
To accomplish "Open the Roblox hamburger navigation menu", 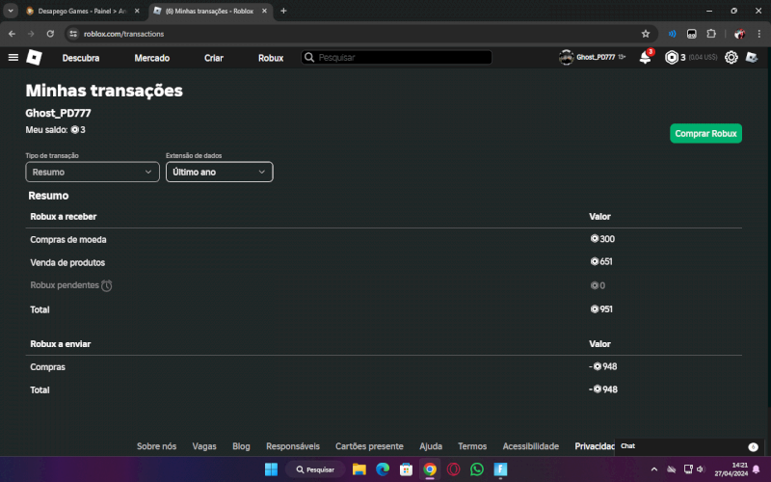I will pyautogui.click(x=13, y=58).
